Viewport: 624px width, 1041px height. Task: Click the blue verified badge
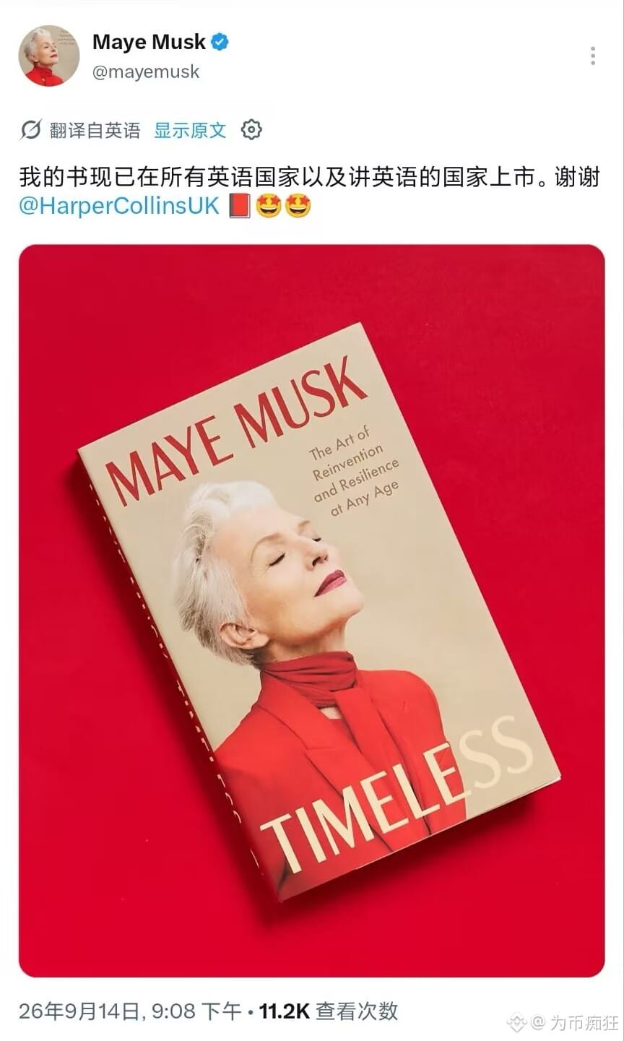(x=220, y=42)
